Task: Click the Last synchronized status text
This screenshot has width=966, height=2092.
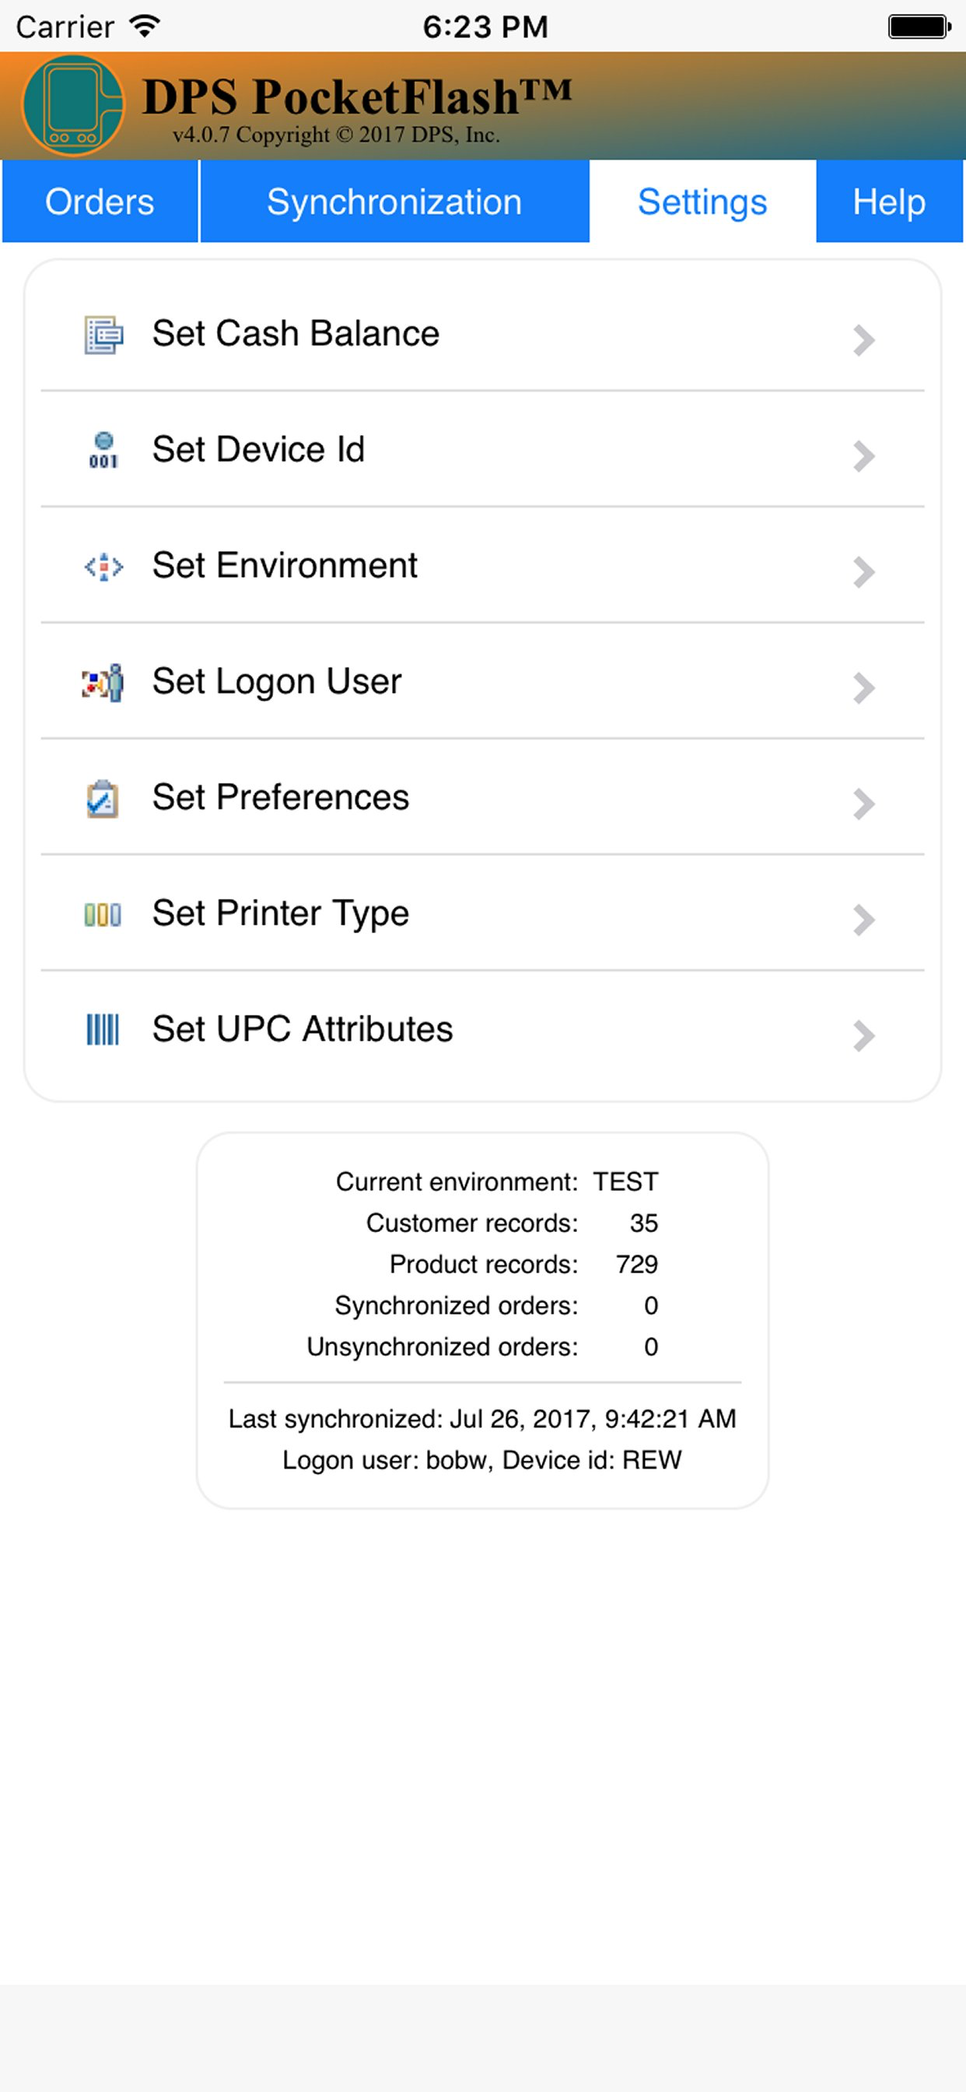Action: click(482, 1419)
